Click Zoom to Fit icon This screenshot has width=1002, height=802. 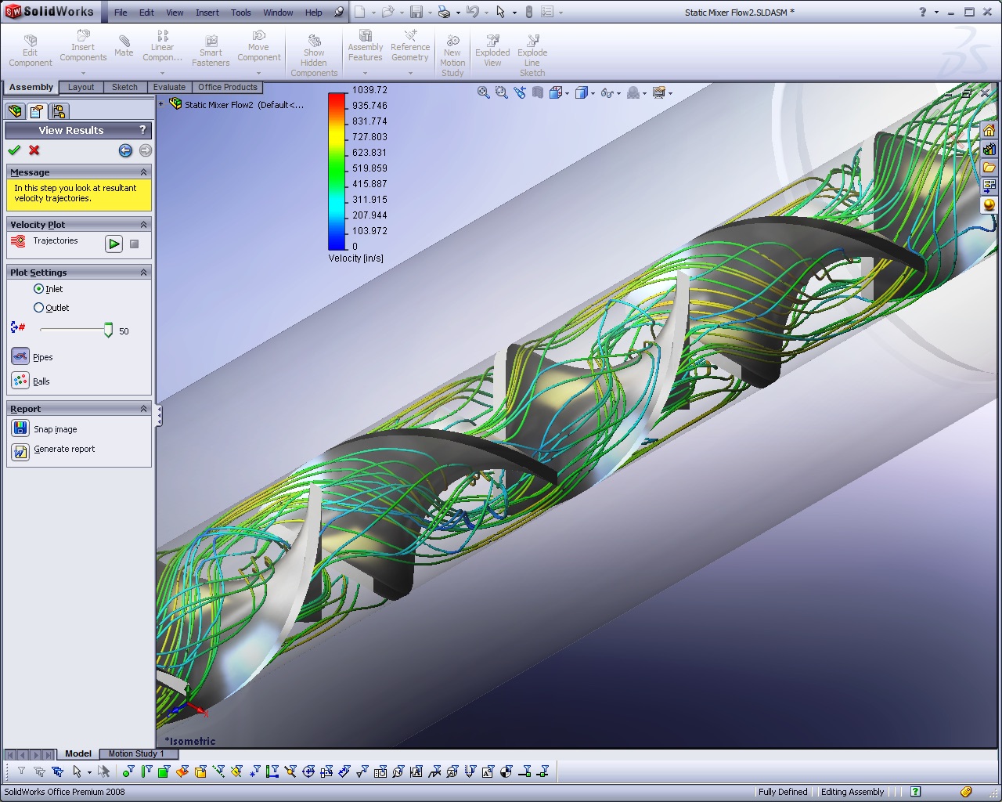click(484, 92)
